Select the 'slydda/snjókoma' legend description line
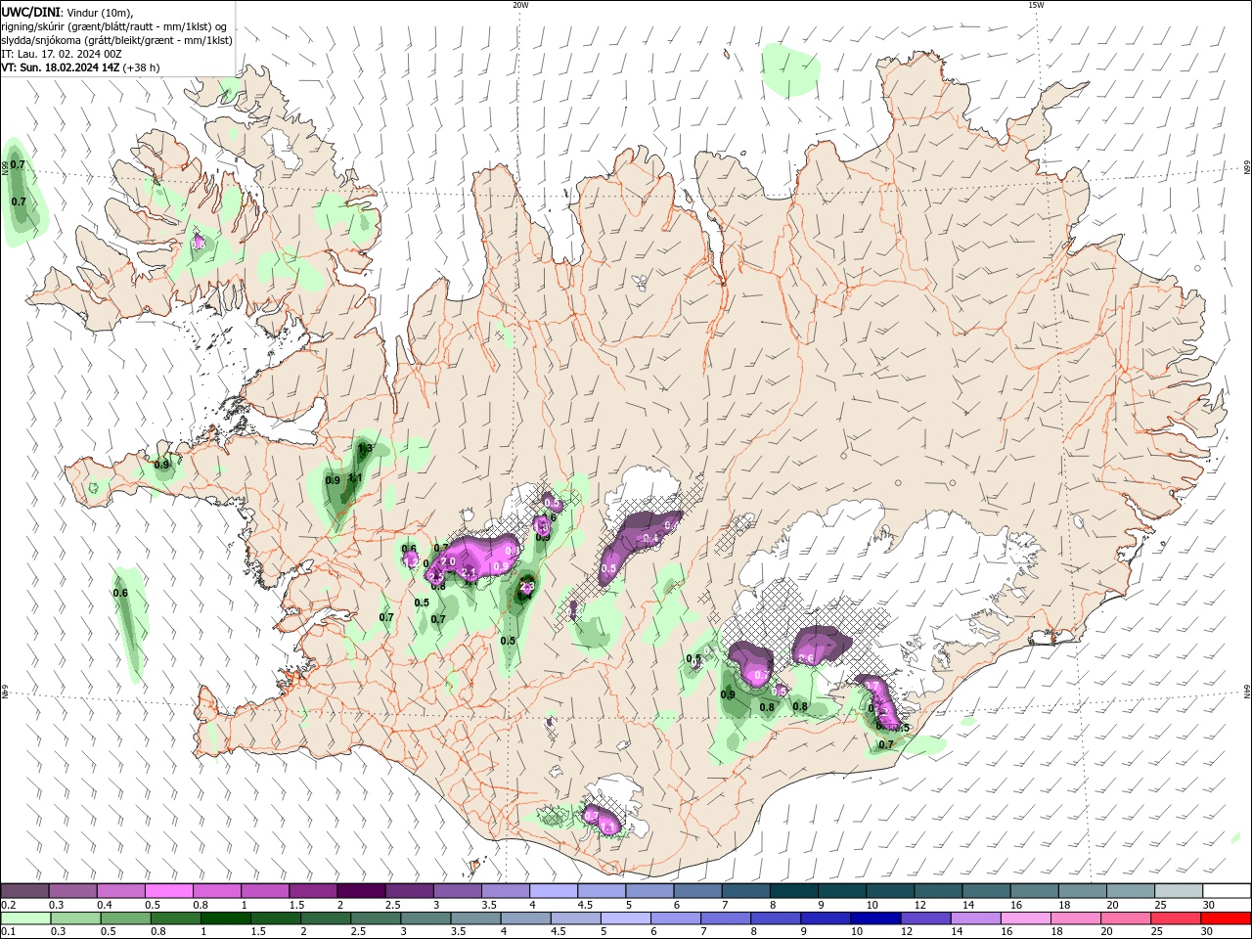The image size is (1252, 939). 116,40
